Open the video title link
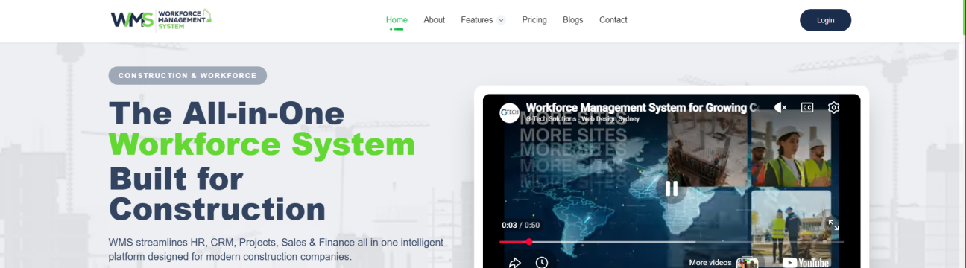966x268 pixels. click(x=642, y=107)
